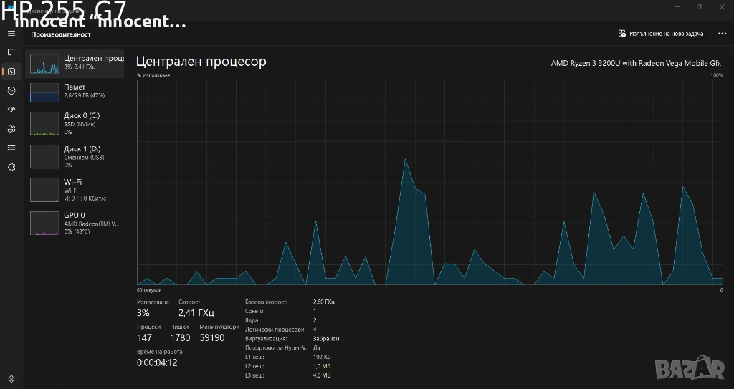Go to Startup apps icon
Screen dimensions: 734x389
[x=11, y=110]
